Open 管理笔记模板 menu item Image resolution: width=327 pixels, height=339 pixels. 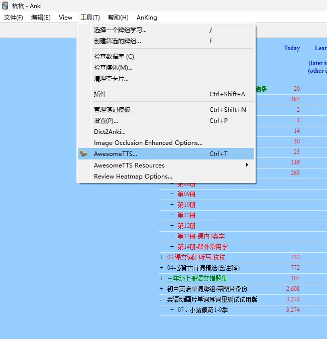pyautogui.click(x=166, y=110)
